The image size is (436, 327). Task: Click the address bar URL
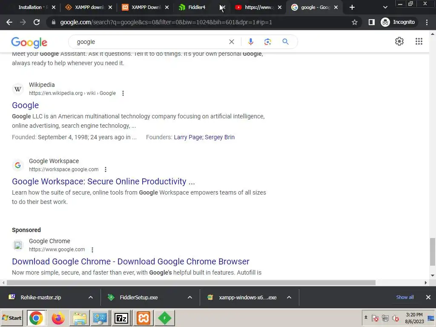pos(166,22)
